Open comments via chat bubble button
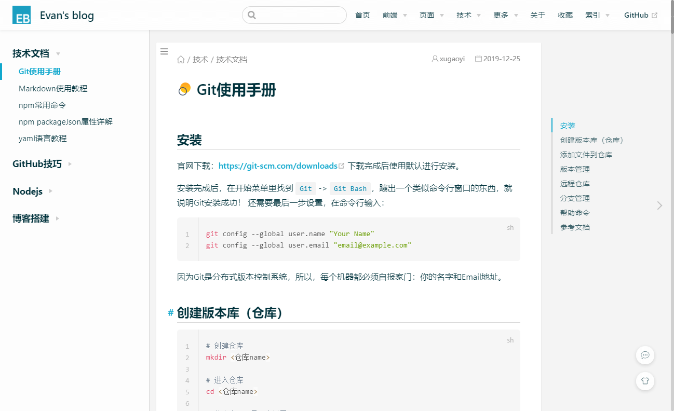 pyautogui.click(x=645, y=355)
